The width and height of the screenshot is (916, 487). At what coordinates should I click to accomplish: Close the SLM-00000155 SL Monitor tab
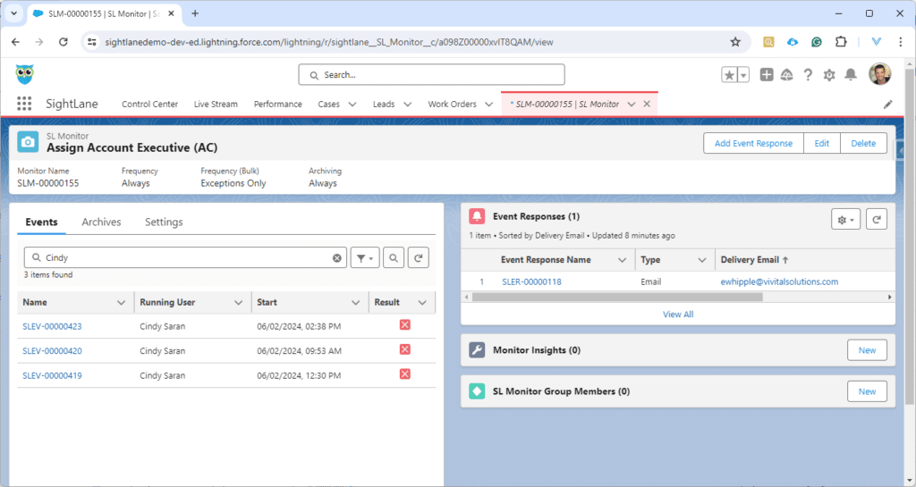pyautogui.click(x=647, y=104)
